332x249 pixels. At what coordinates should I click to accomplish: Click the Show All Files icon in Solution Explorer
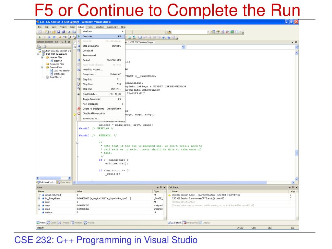tap(45, 46)
